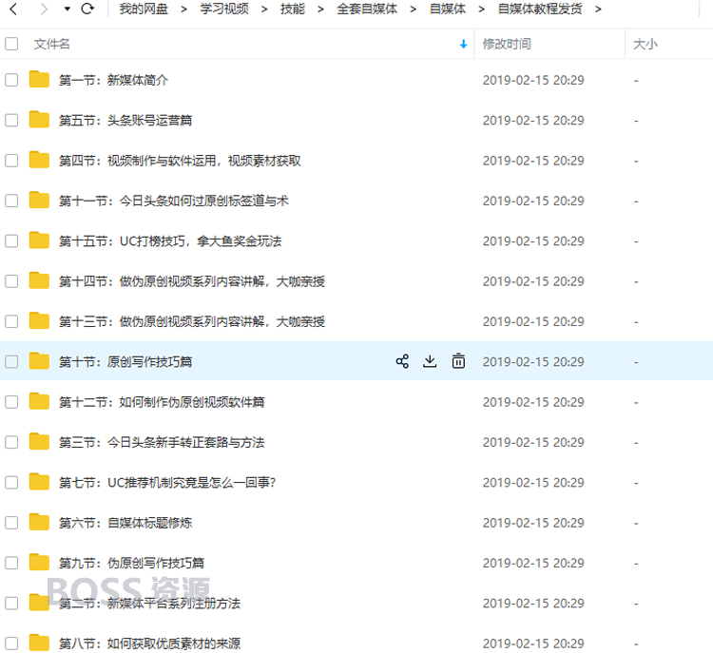This screenshot has width=713, height=653.
Task: Tick checkbox for 第十五节 UC打榜技巧
Action: tap(11, 241)
